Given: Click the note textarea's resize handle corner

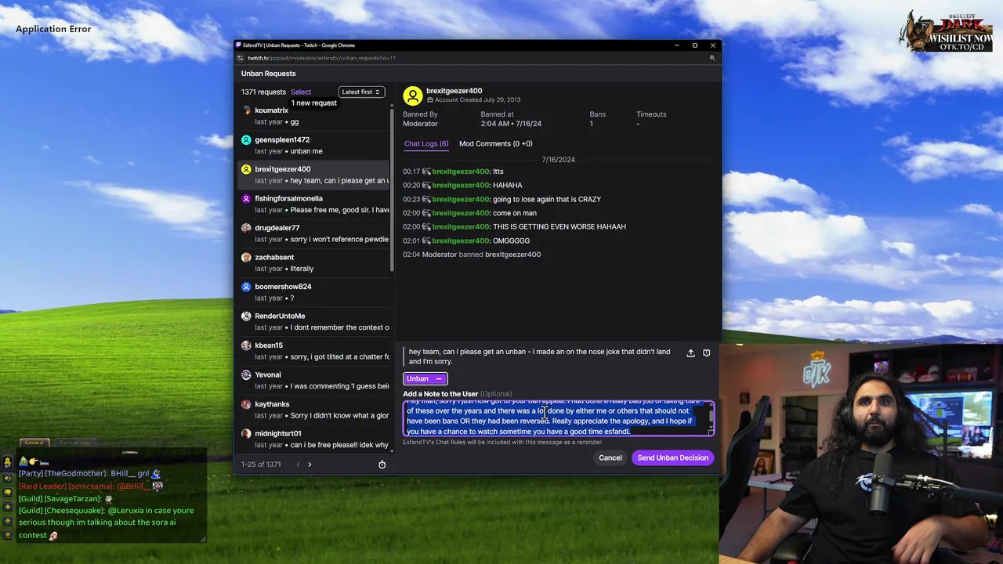Looking at the screenshot, I should pos(711,432).
